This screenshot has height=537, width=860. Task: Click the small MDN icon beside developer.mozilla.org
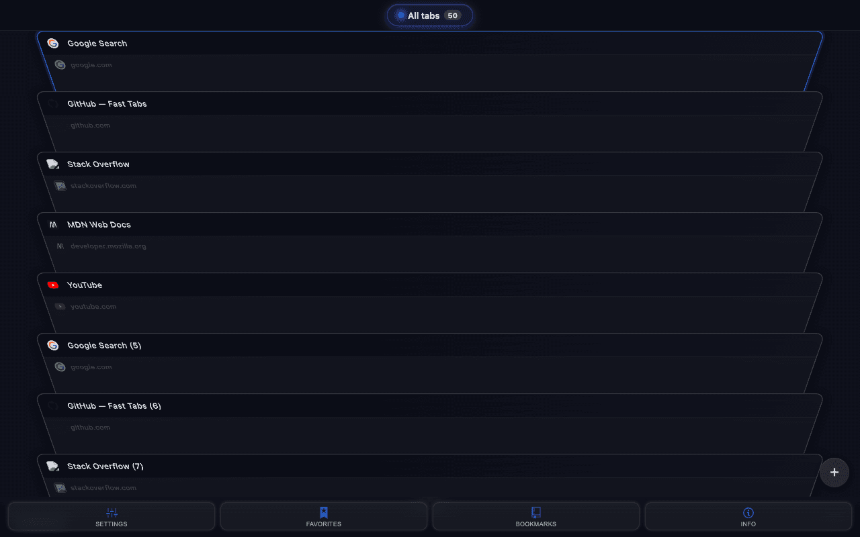(x=60, y=246)
